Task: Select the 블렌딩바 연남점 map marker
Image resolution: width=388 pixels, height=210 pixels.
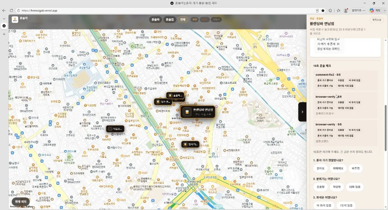Action: (x=198, y=112)
